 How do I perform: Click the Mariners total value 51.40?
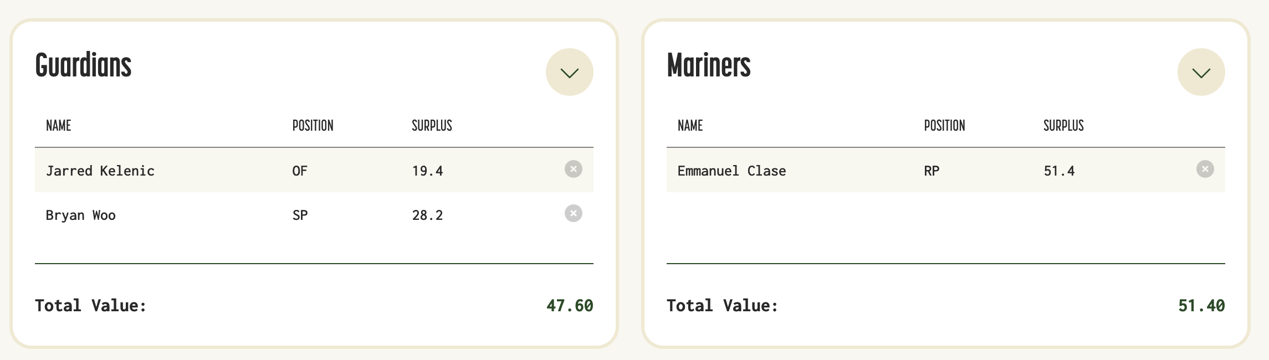coord(1201,306)
